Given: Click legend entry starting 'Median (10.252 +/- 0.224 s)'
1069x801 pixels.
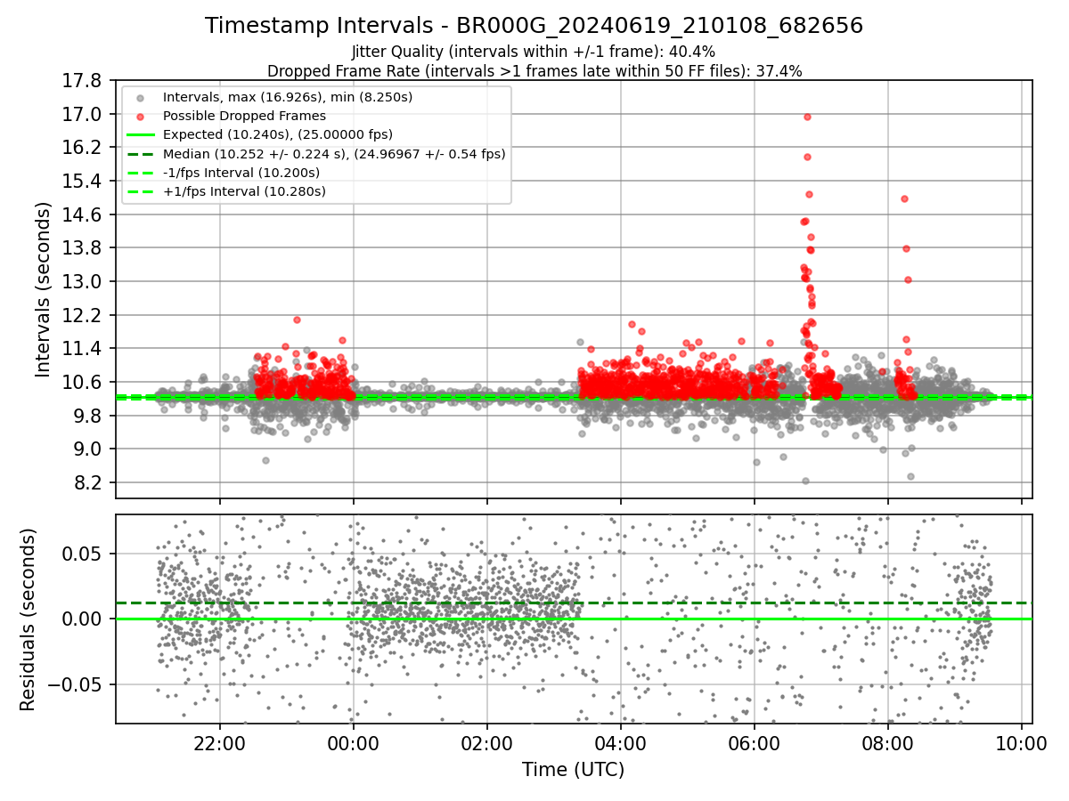Looking at the screenshot, I should pos(334,154).
